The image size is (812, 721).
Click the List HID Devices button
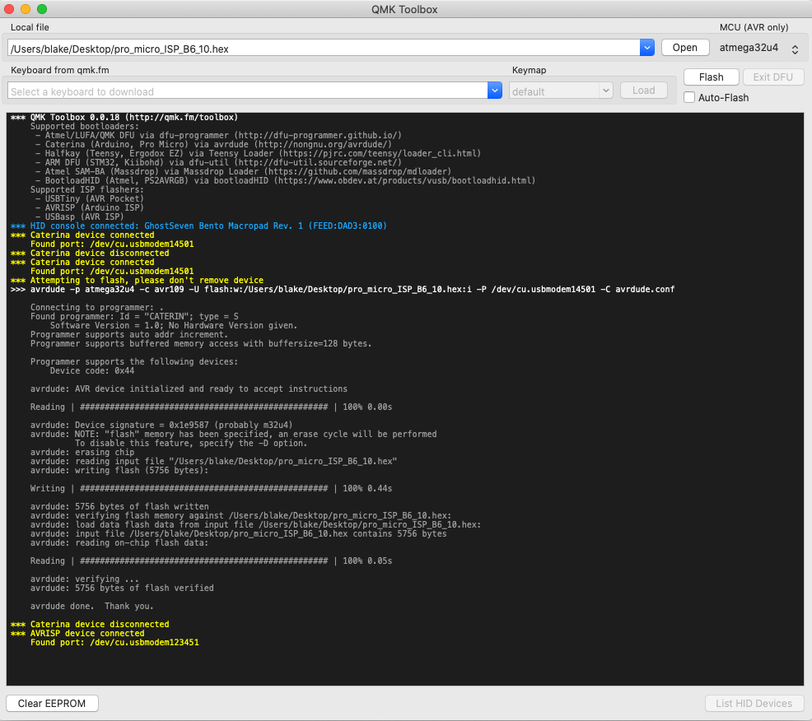point(754,704)
